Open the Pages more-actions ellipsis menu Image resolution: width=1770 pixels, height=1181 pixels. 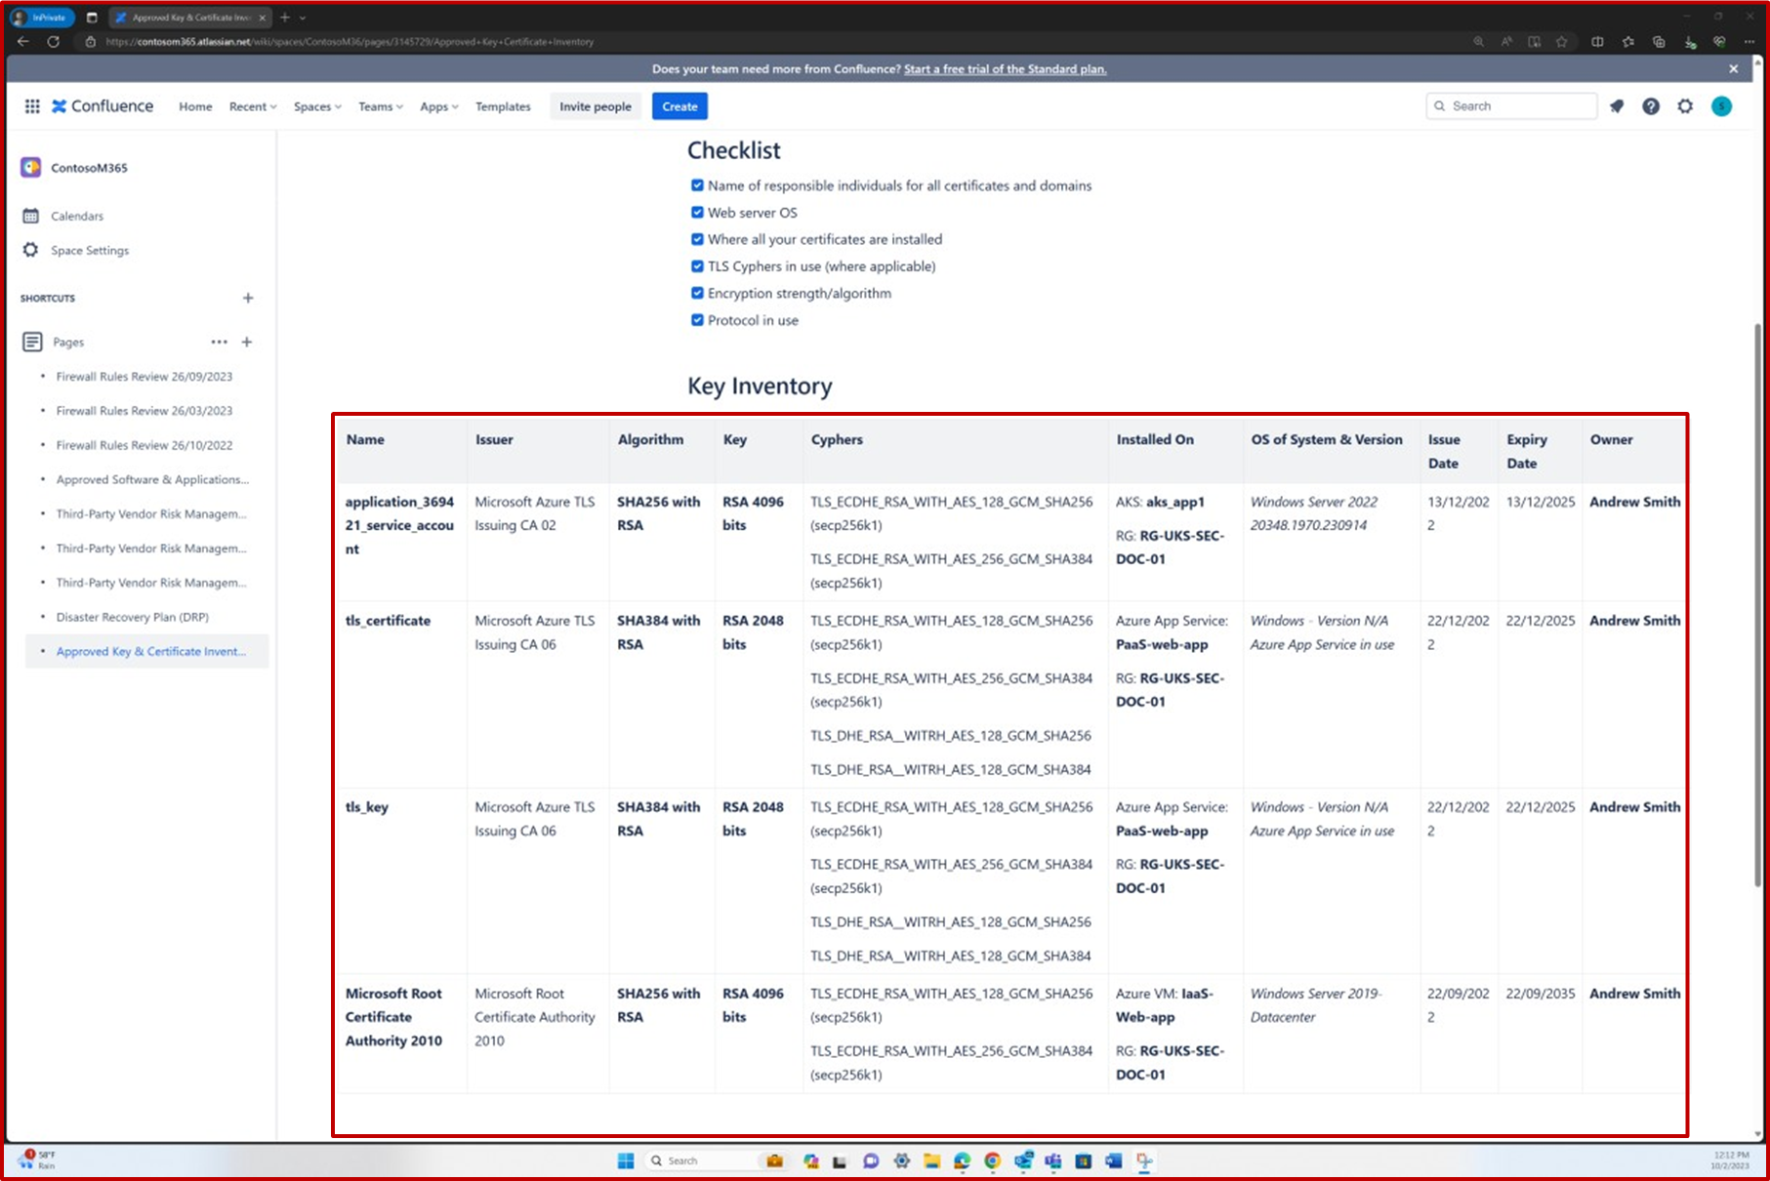[219, 342]
